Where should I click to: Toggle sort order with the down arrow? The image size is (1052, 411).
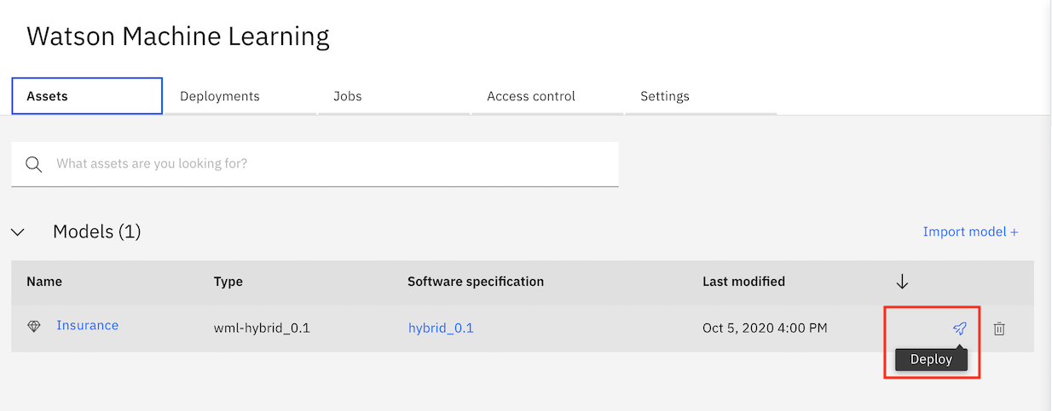(902, 282)
